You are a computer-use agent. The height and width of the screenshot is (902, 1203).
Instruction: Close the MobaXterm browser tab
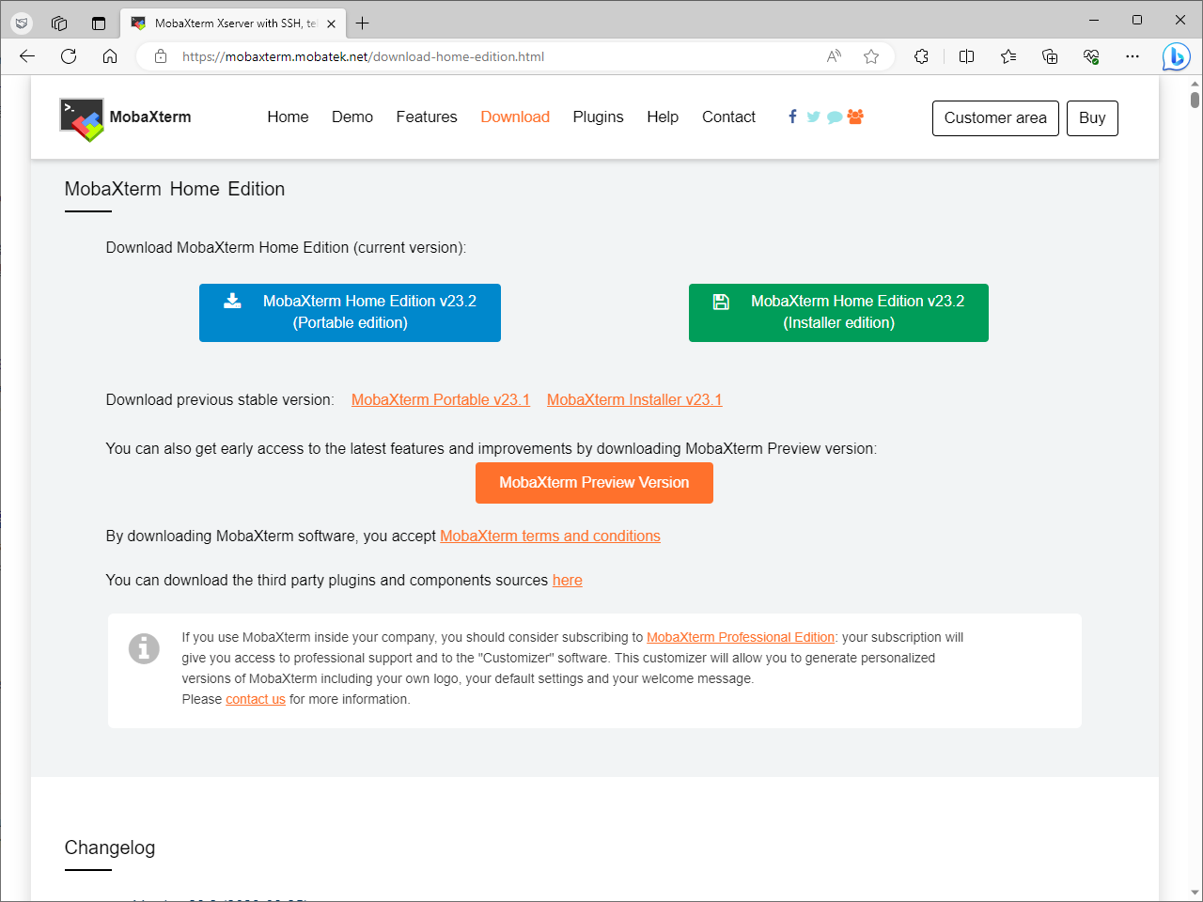coord(331,23)
